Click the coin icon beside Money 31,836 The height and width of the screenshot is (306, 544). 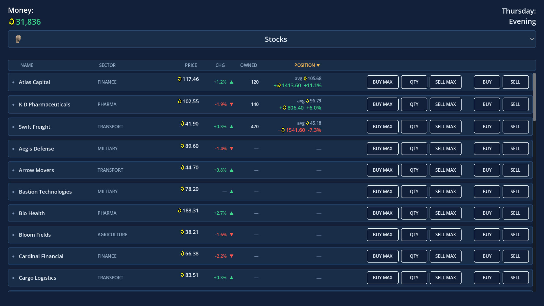[12, 22]
